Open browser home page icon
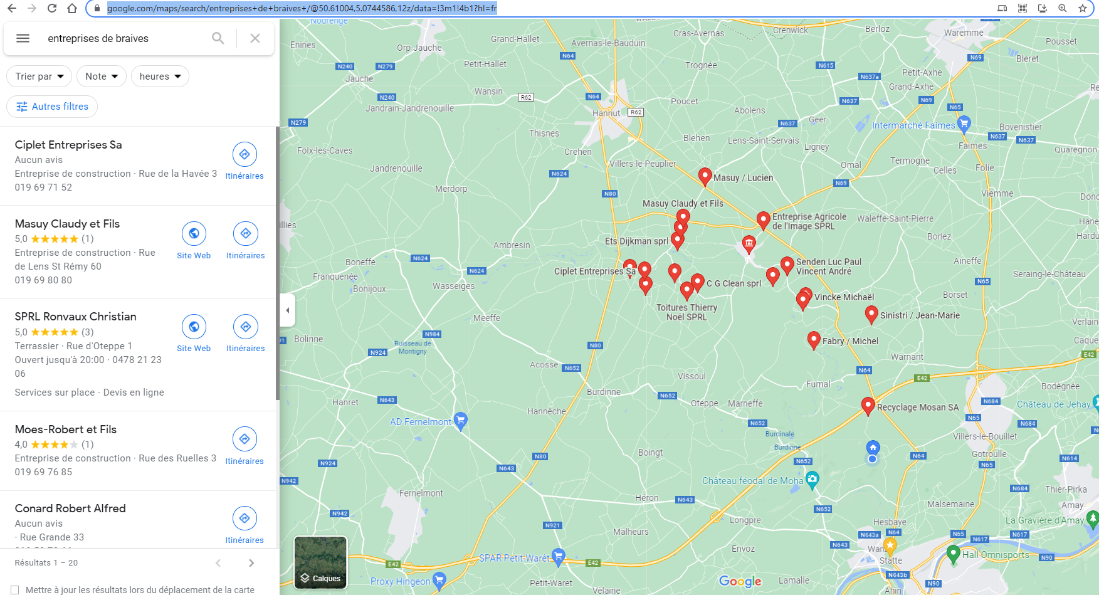 tap(72, 8)
